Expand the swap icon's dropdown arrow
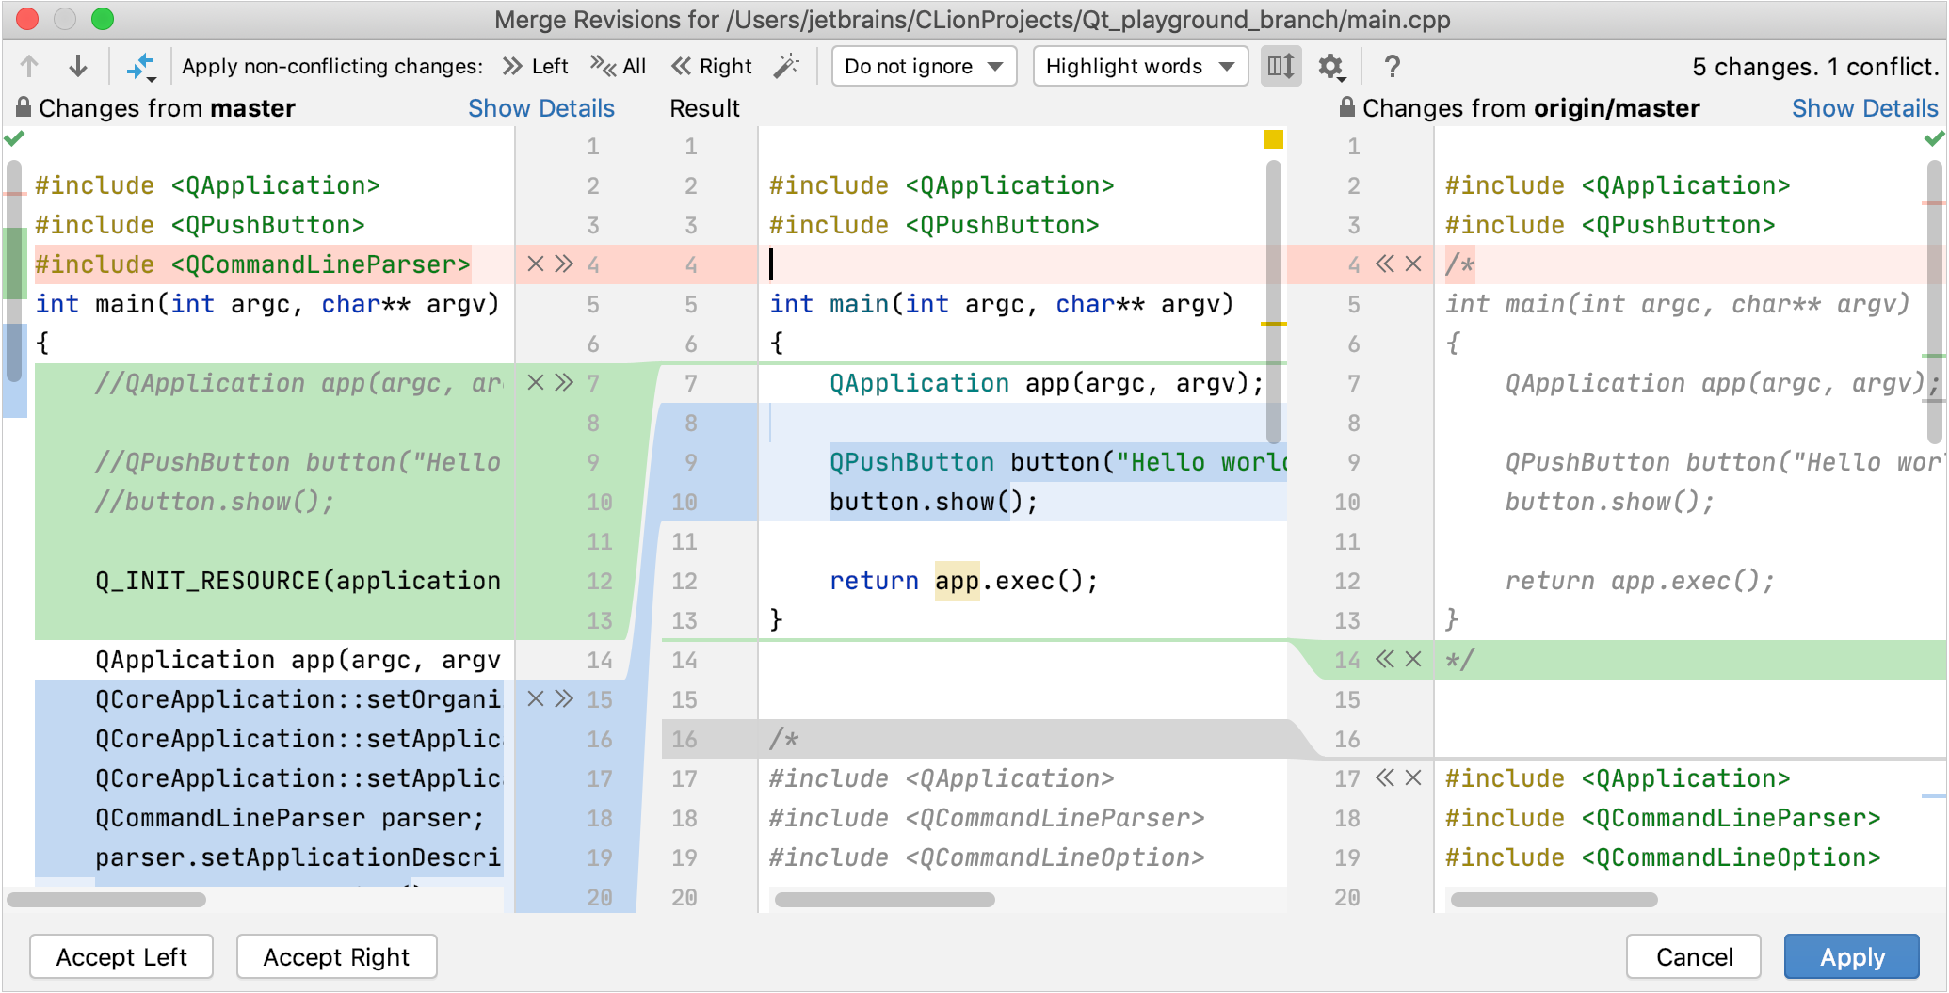The image size is (1949, 993). pos(153,81)
